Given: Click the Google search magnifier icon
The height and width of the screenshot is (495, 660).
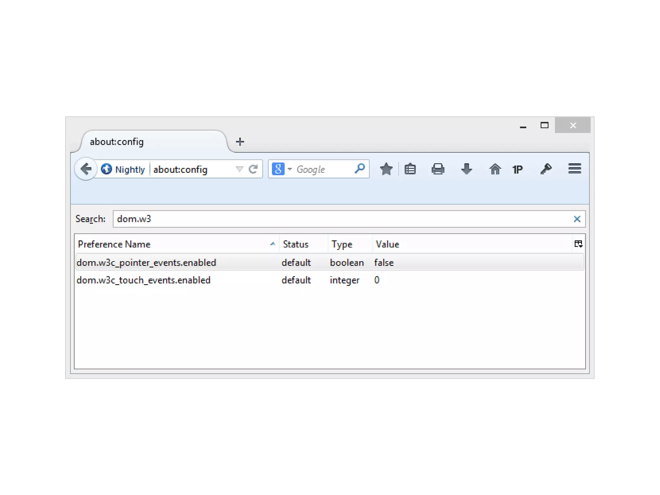Looking at the screenshot, I should pos(359,169).
